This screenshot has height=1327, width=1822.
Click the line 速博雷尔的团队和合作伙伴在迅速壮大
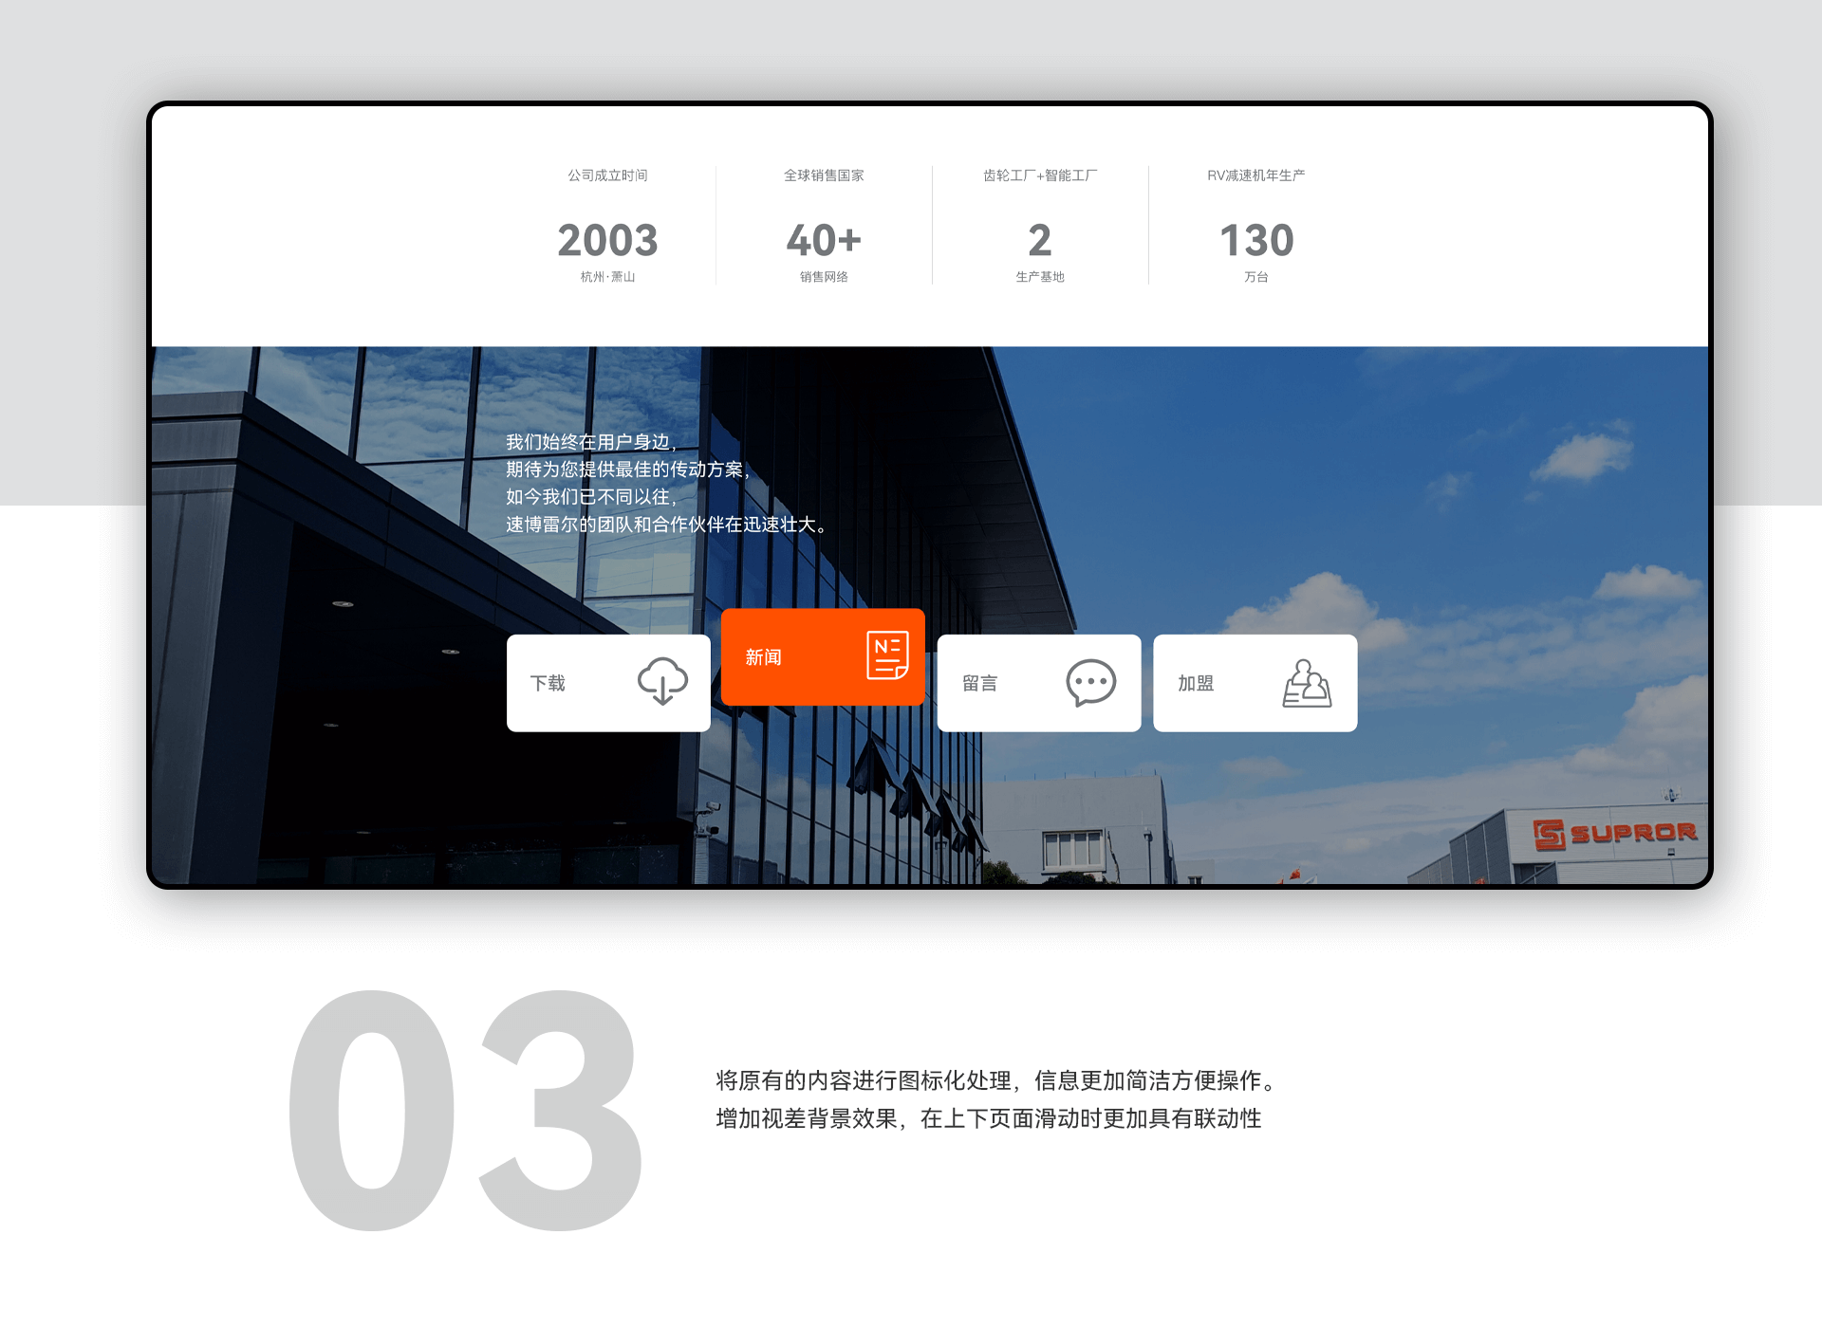[665, 525]
